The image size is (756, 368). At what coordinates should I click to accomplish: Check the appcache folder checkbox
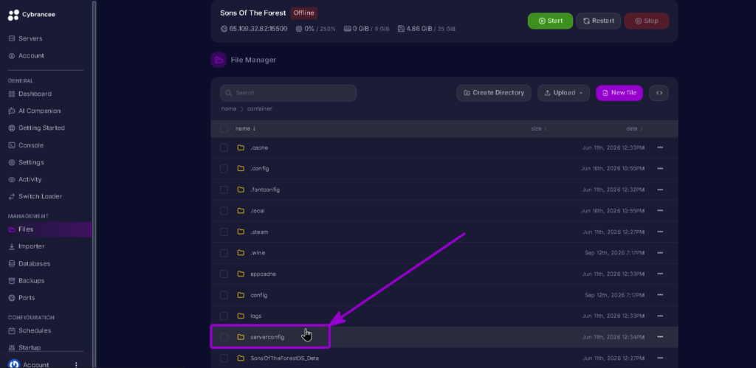(224, 274)
